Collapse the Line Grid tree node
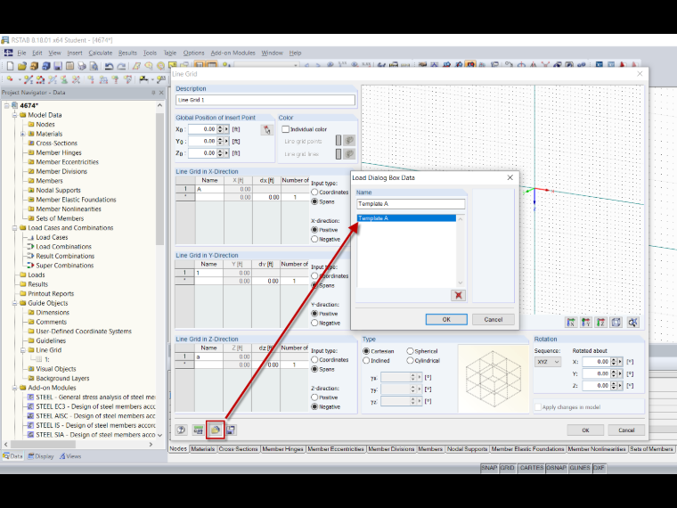 click(x=23, y=350)
